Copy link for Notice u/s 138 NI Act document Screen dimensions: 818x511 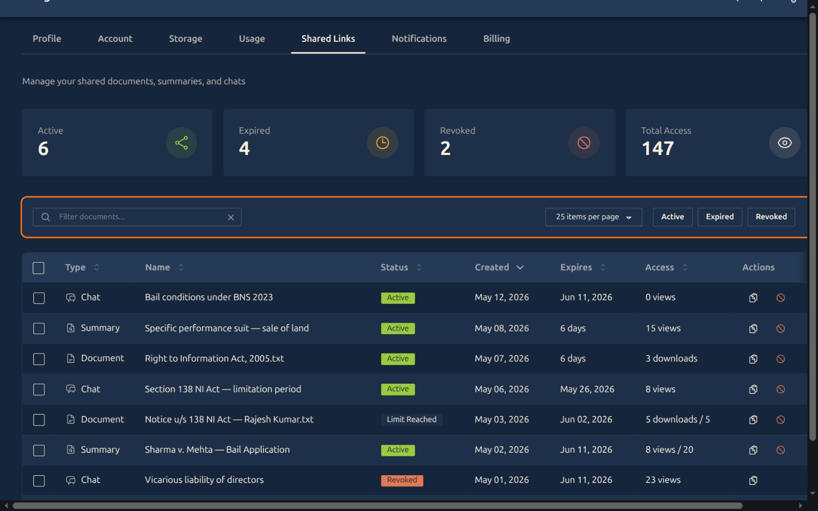click(753, 420)
